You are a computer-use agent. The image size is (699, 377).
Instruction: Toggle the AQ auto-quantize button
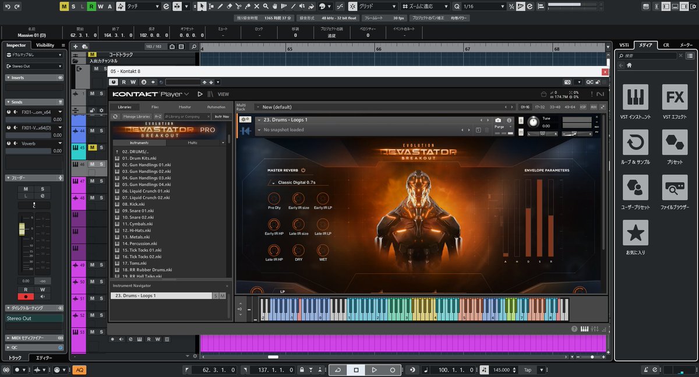tap(79, 370)
